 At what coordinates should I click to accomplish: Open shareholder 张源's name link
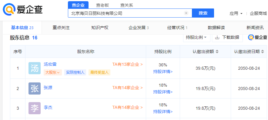coord(48,88)
